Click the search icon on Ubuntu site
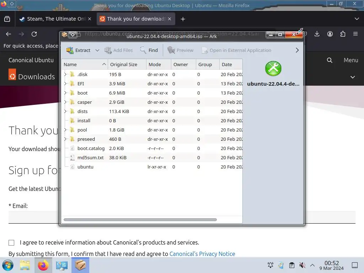This screenshot has width=364, height=273. pyautogui.click(x=330, y=60)
